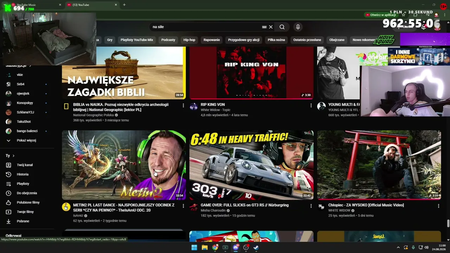450x253 pixels.
Task: Click the page vertical scrollbar thumb
Action: click(448, 223)
